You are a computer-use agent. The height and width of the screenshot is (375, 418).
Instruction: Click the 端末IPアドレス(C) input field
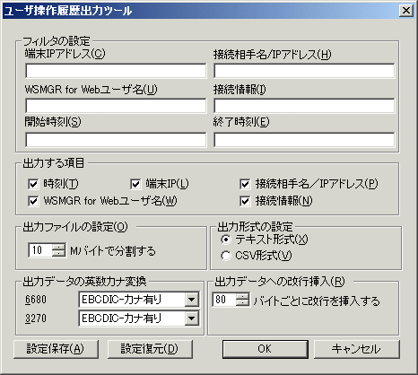coord(116,71)
